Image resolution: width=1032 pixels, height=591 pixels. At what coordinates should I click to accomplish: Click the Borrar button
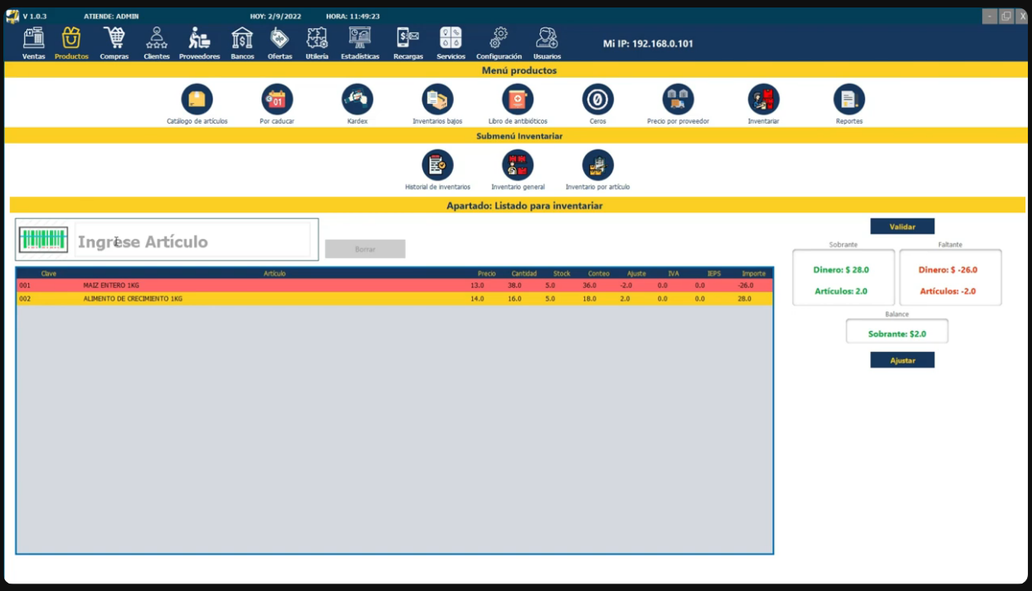(x=365, y=249)
